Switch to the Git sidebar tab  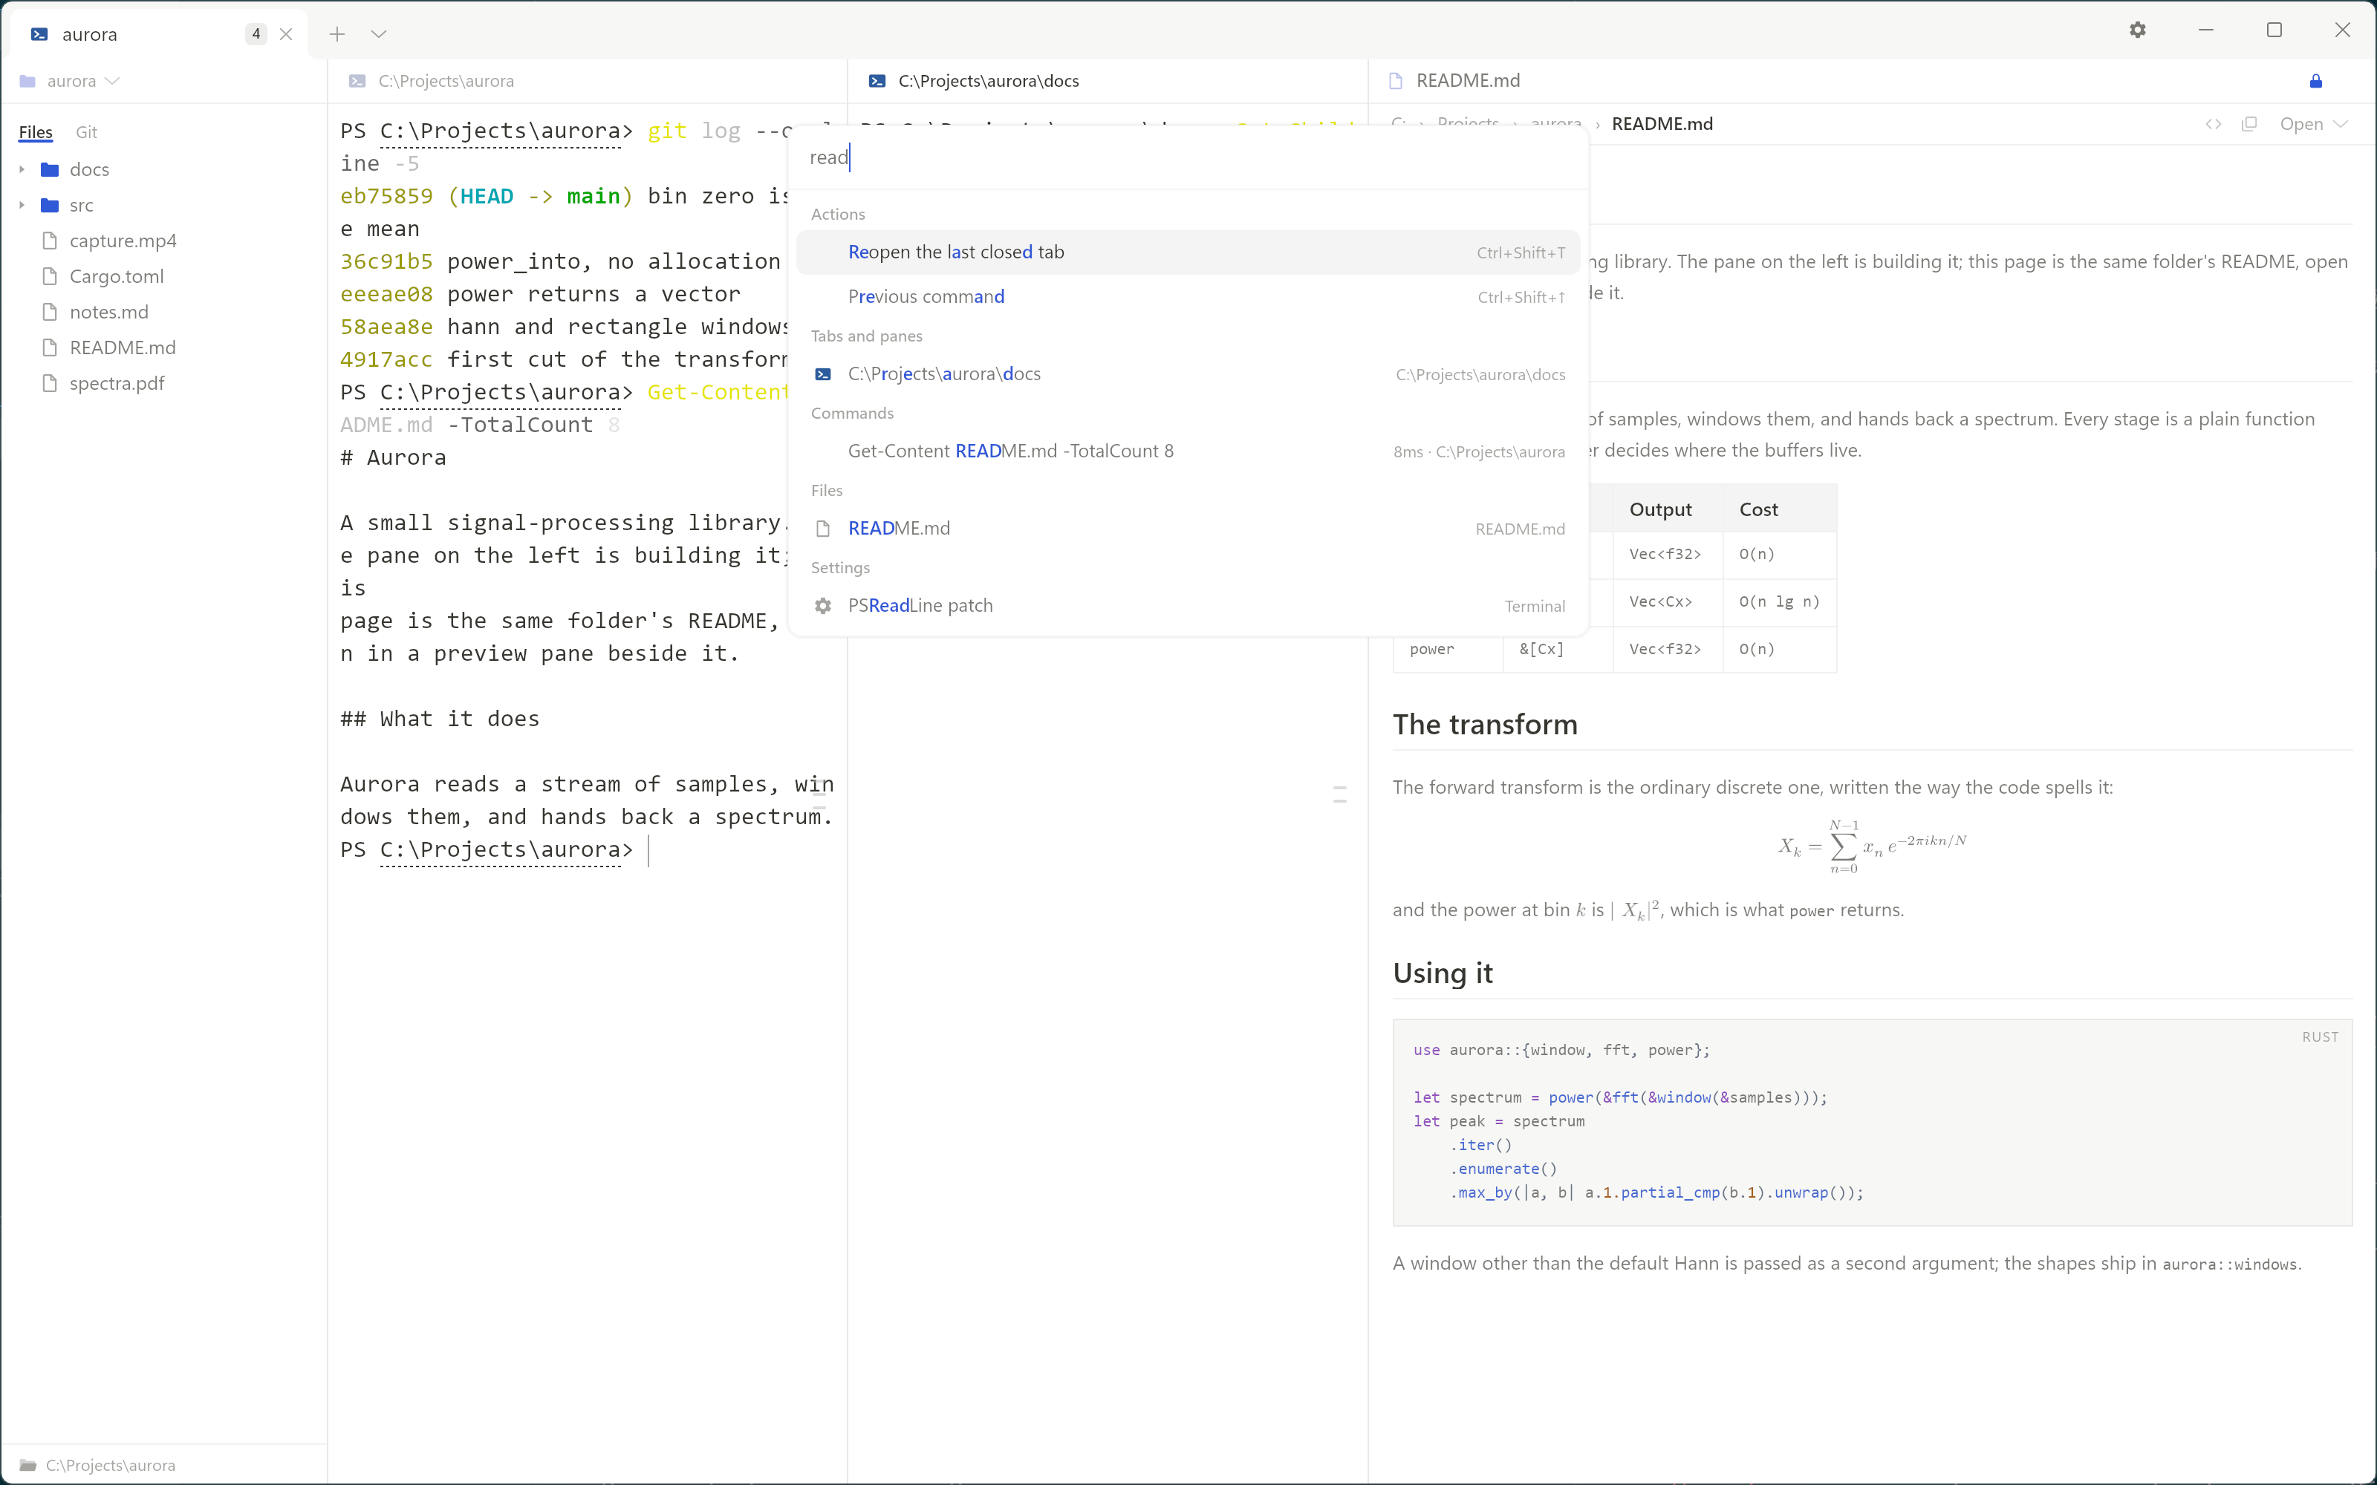tap(86, 131)
